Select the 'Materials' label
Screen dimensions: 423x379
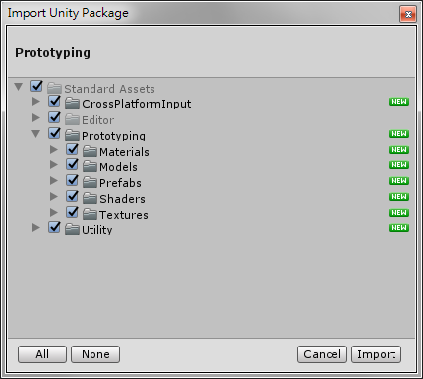click(x=124, y=152)
